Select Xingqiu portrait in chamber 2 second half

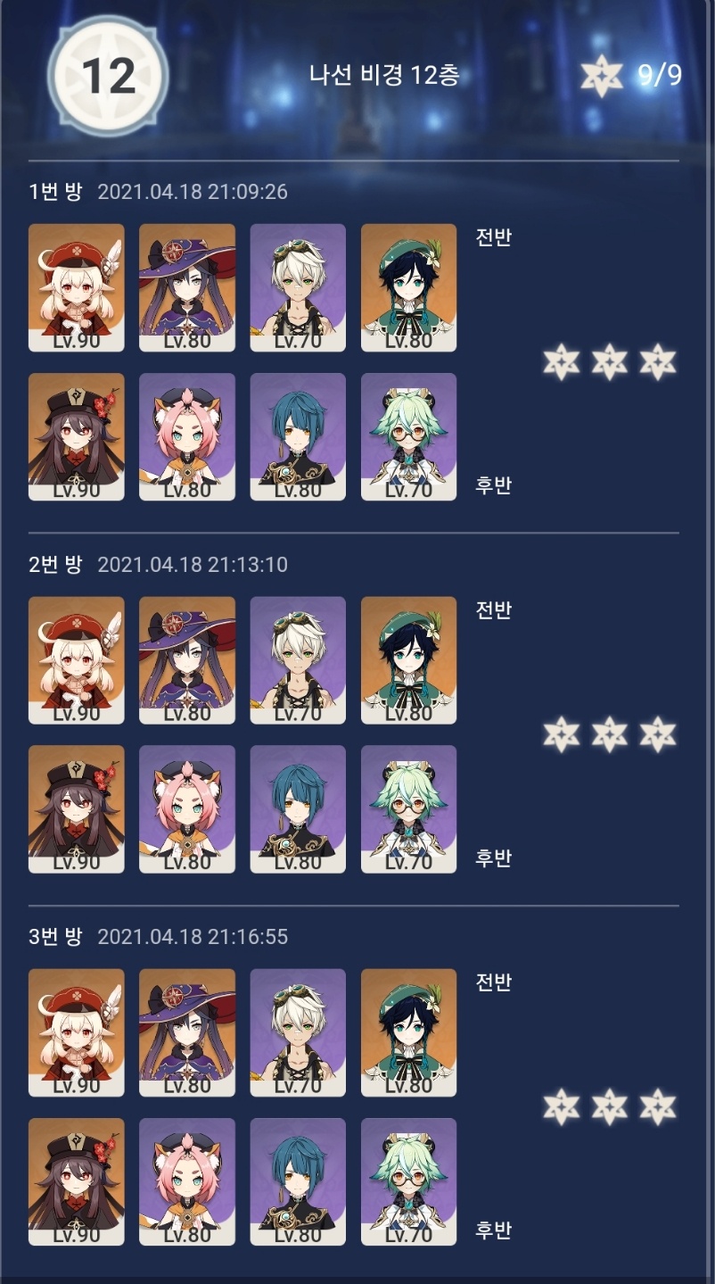[298, 809]
